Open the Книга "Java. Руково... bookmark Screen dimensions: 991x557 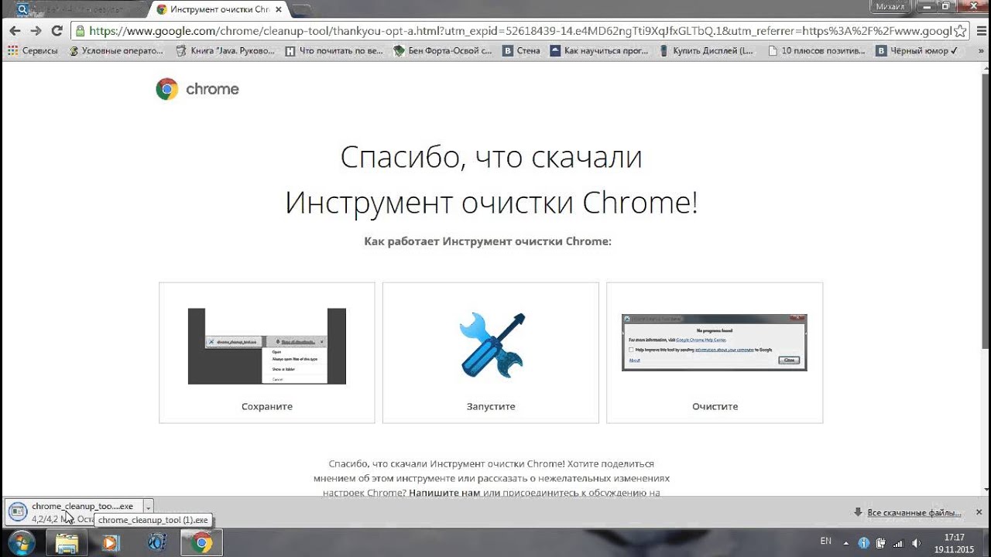pos(225,51)
